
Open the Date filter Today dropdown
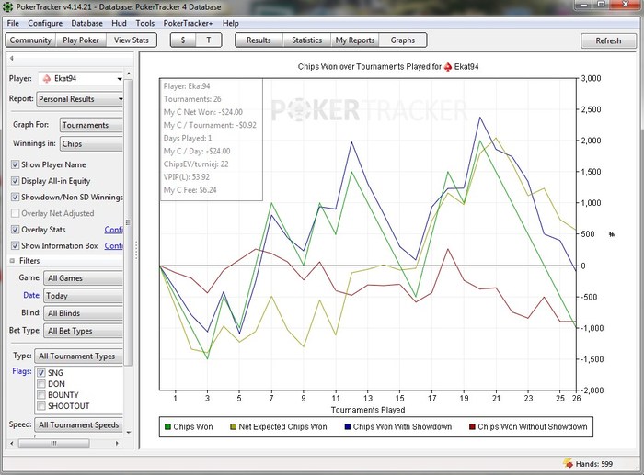click(x=83, y=296)
